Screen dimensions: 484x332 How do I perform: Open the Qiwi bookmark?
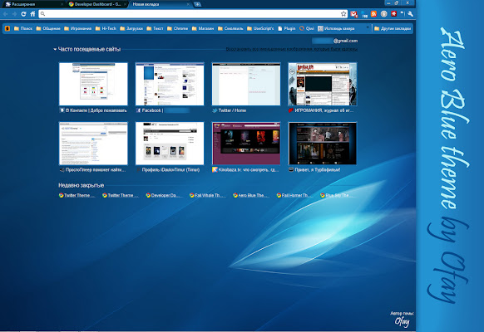click(x=307, y=29)
